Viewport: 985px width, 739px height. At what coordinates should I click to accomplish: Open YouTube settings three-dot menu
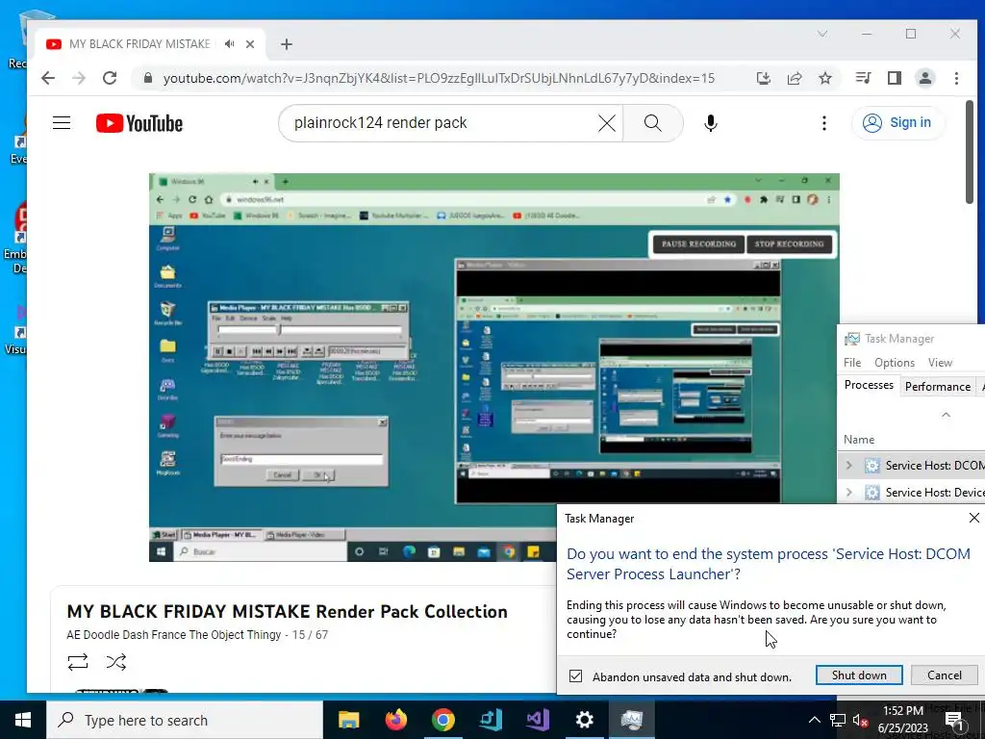coord(824,123)
